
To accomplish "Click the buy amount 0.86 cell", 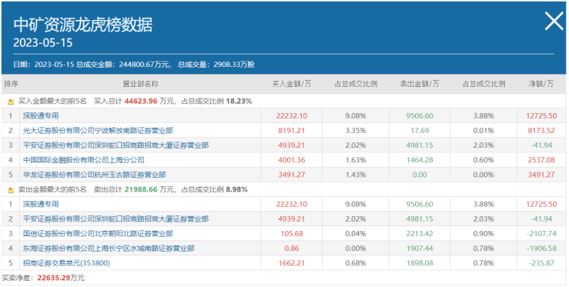I will pos(292,249).
